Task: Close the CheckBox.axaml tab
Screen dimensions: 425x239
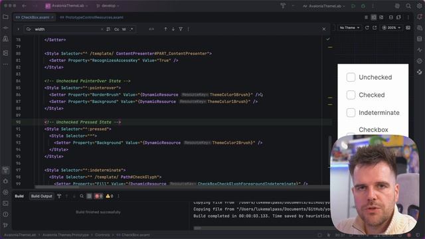Action: [52, 17]
